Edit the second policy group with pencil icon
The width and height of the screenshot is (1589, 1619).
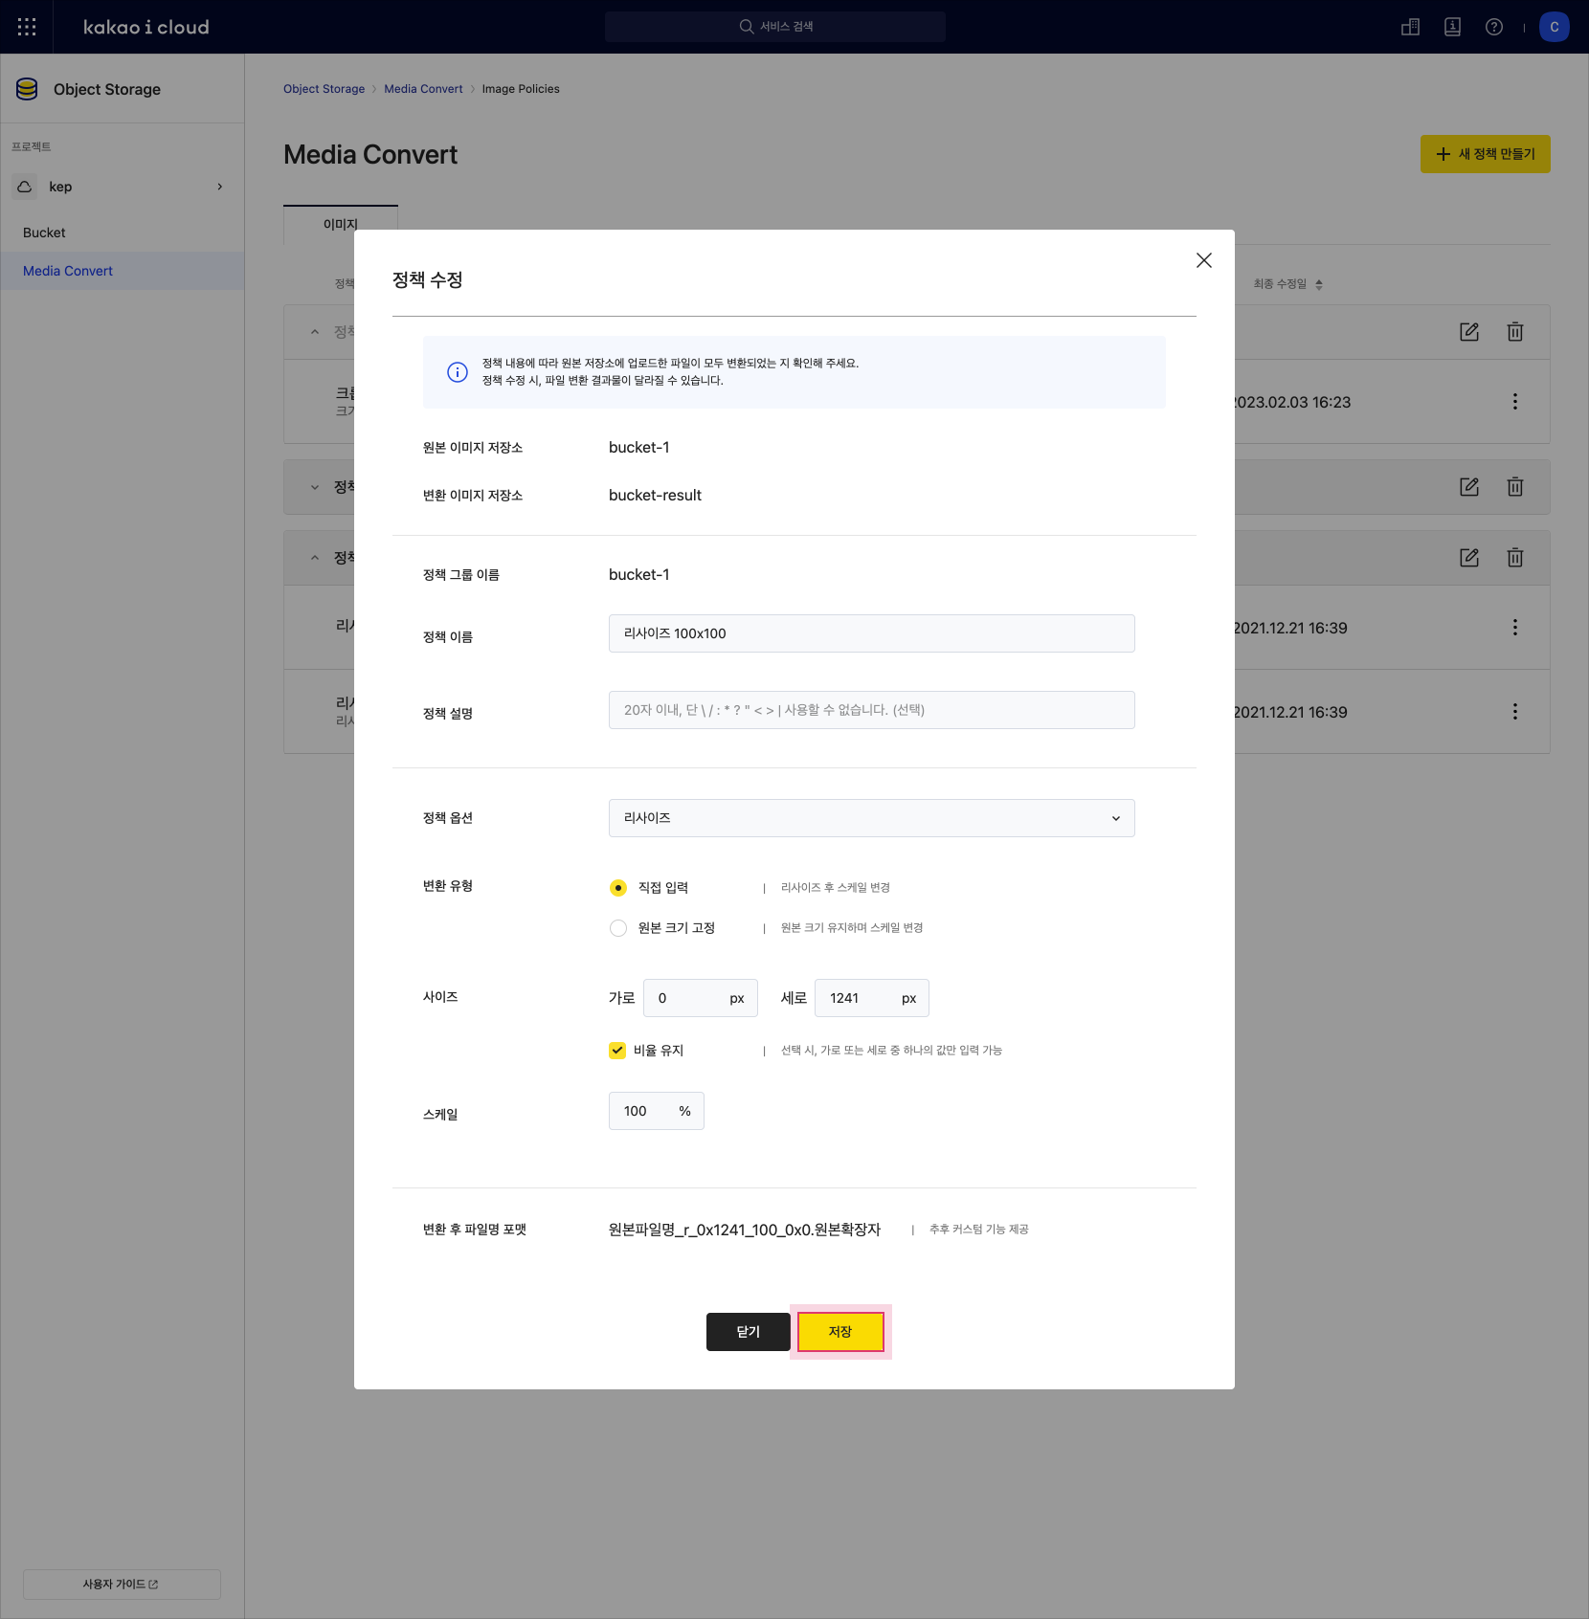point(1469,487)
